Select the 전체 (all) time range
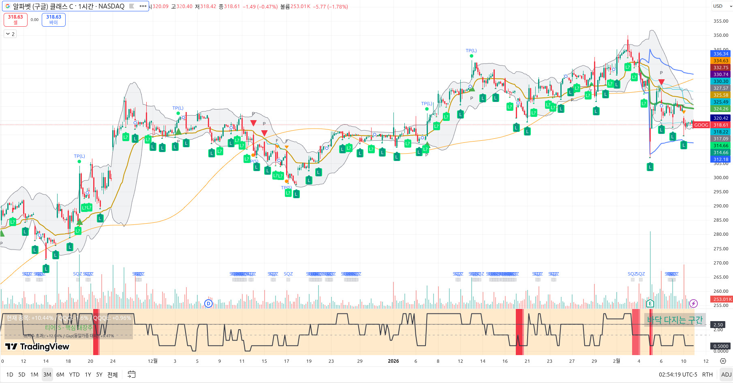733x383 pixels. click(113, 375)
